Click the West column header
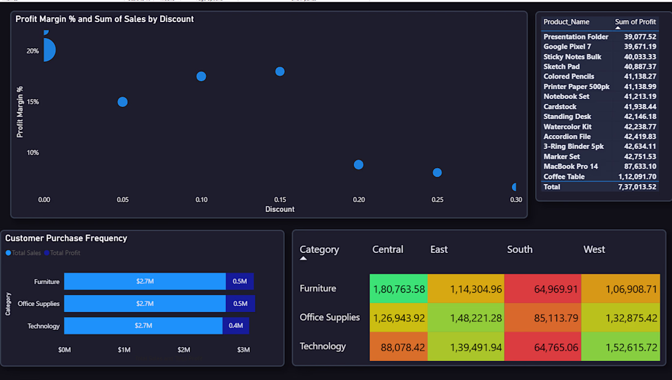The height and width of the screenshot is (380, 672). click(x=594, y=249)
